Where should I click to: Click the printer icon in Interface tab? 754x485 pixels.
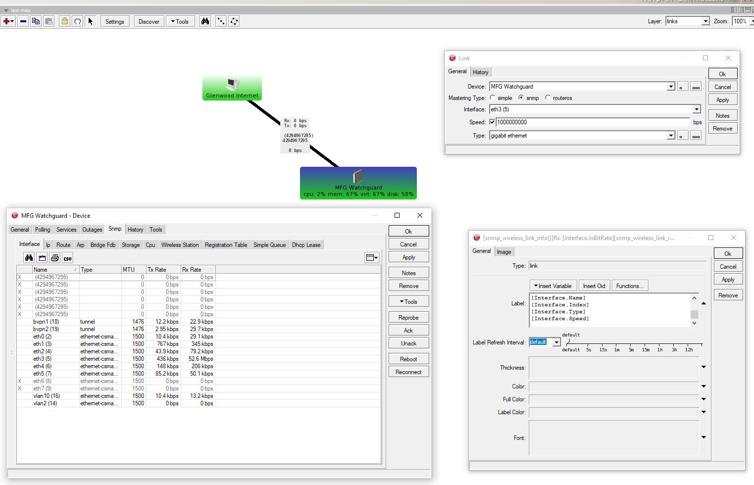coord(54,258)
